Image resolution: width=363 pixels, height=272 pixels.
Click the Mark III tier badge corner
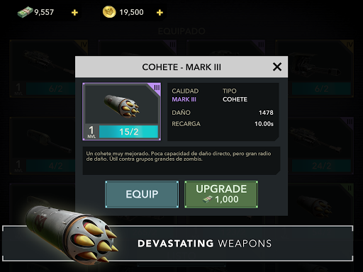[x=156, y=88]
